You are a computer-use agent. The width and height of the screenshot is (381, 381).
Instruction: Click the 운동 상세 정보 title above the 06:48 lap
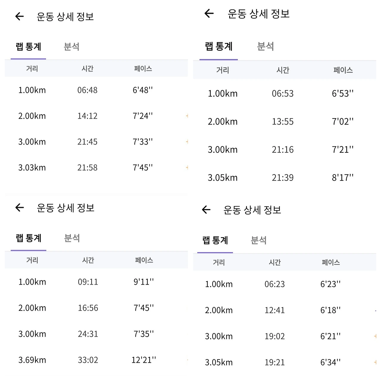65,17
